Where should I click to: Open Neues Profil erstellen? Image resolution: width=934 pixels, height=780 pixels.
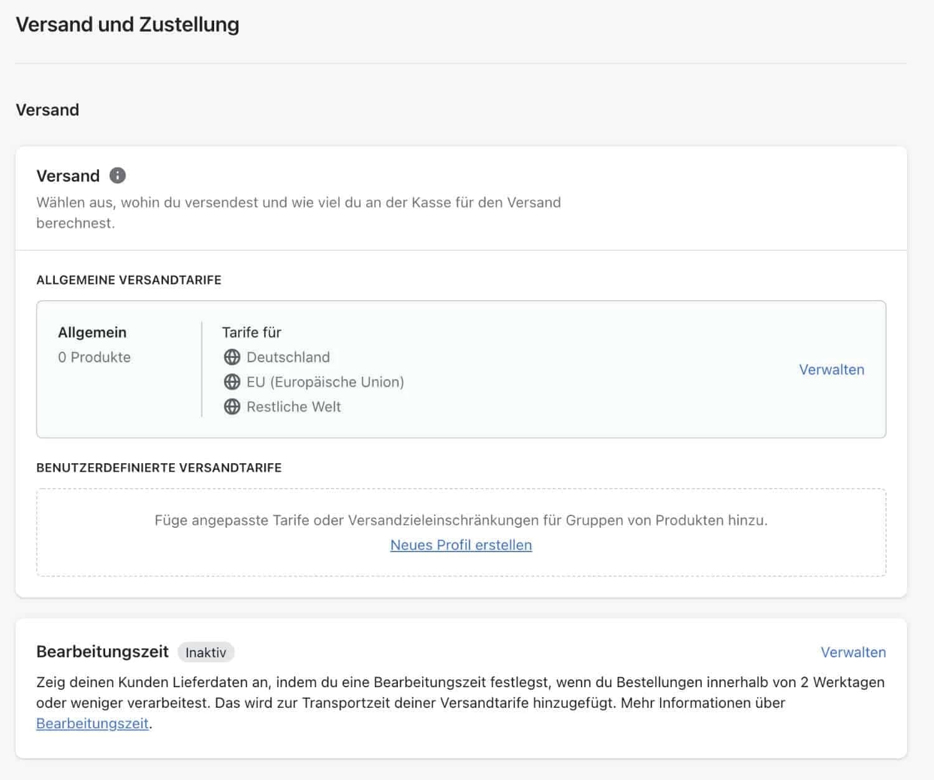pos(460,545)
